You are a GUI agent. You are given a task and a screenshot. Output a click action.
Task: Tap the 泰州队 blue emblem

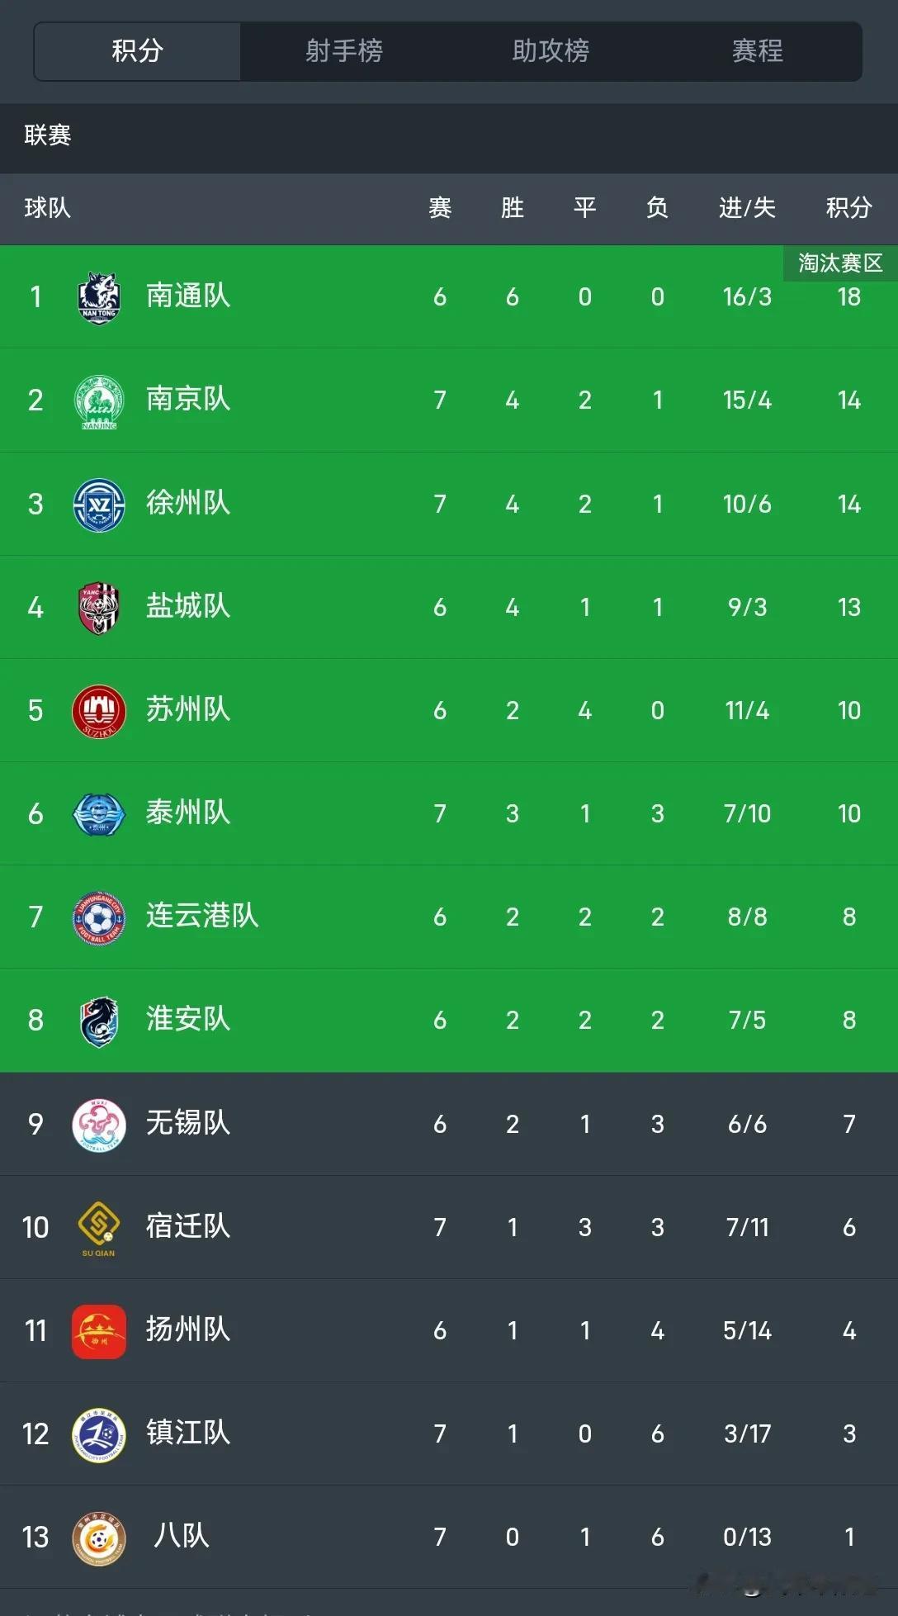point(99,814)
